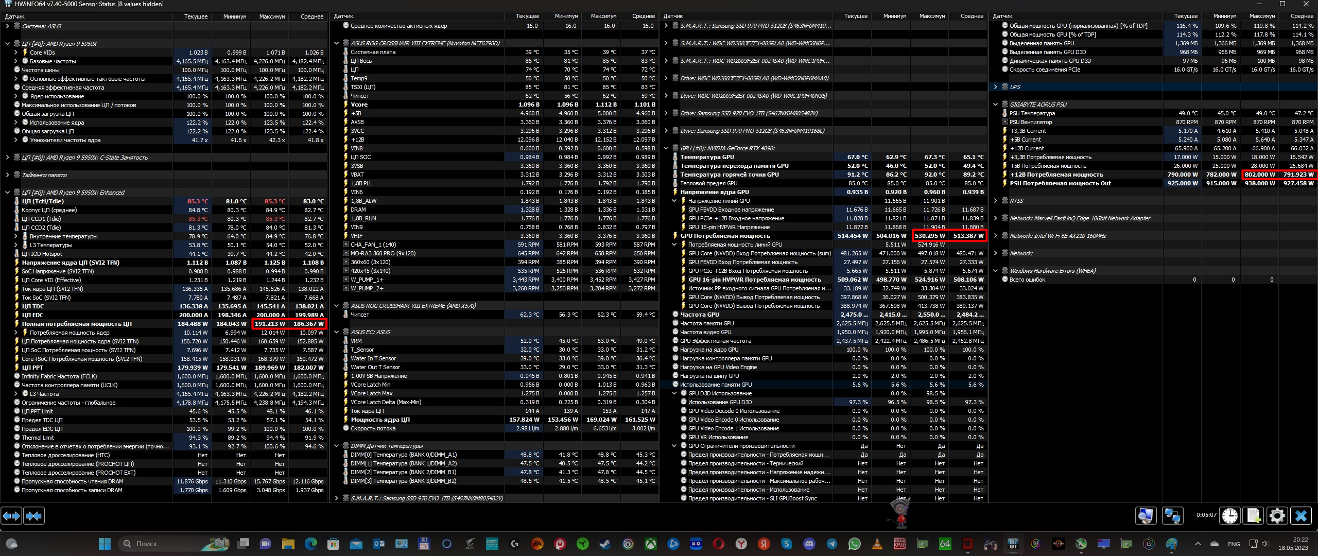This screenshot has height=556, width=1318.
Task: Collapse the NVIDIA GeForce RTX 4090 group
Action: pos(666,148)
